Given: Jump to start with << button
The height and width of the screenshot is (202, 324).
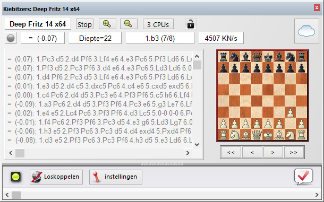Looking at the screenshot, I should click(231, 152).
